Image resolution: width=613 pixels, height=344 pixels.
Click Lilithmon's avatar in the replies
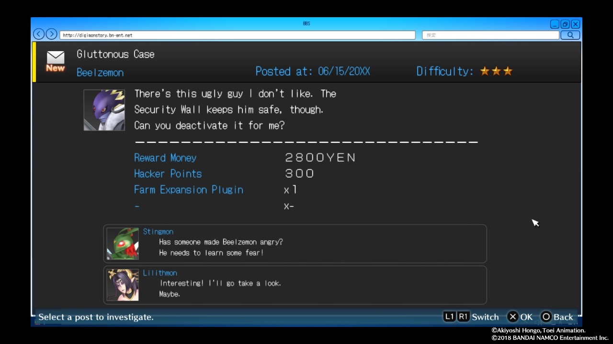(x=123, y=285)
